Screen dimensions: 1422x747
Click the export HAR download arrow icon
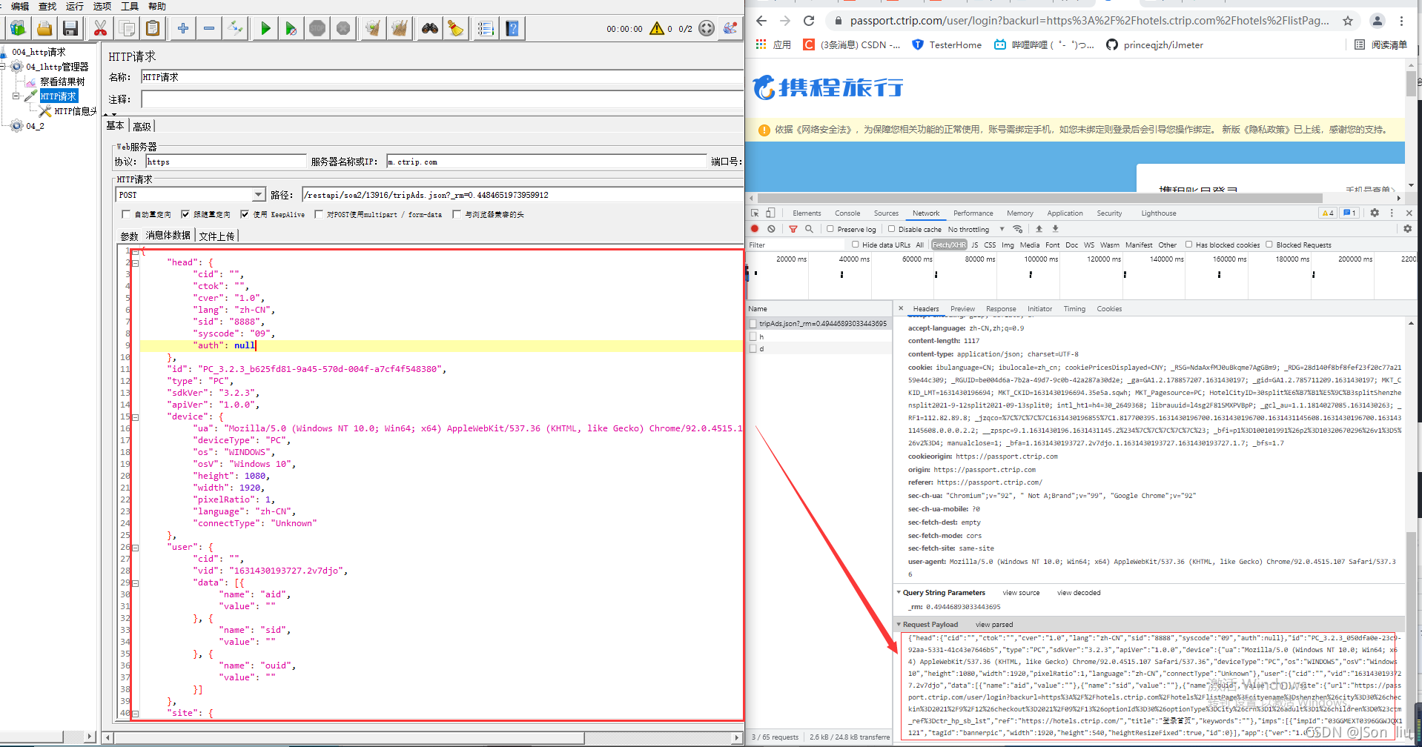click(x=1055, y=229)
